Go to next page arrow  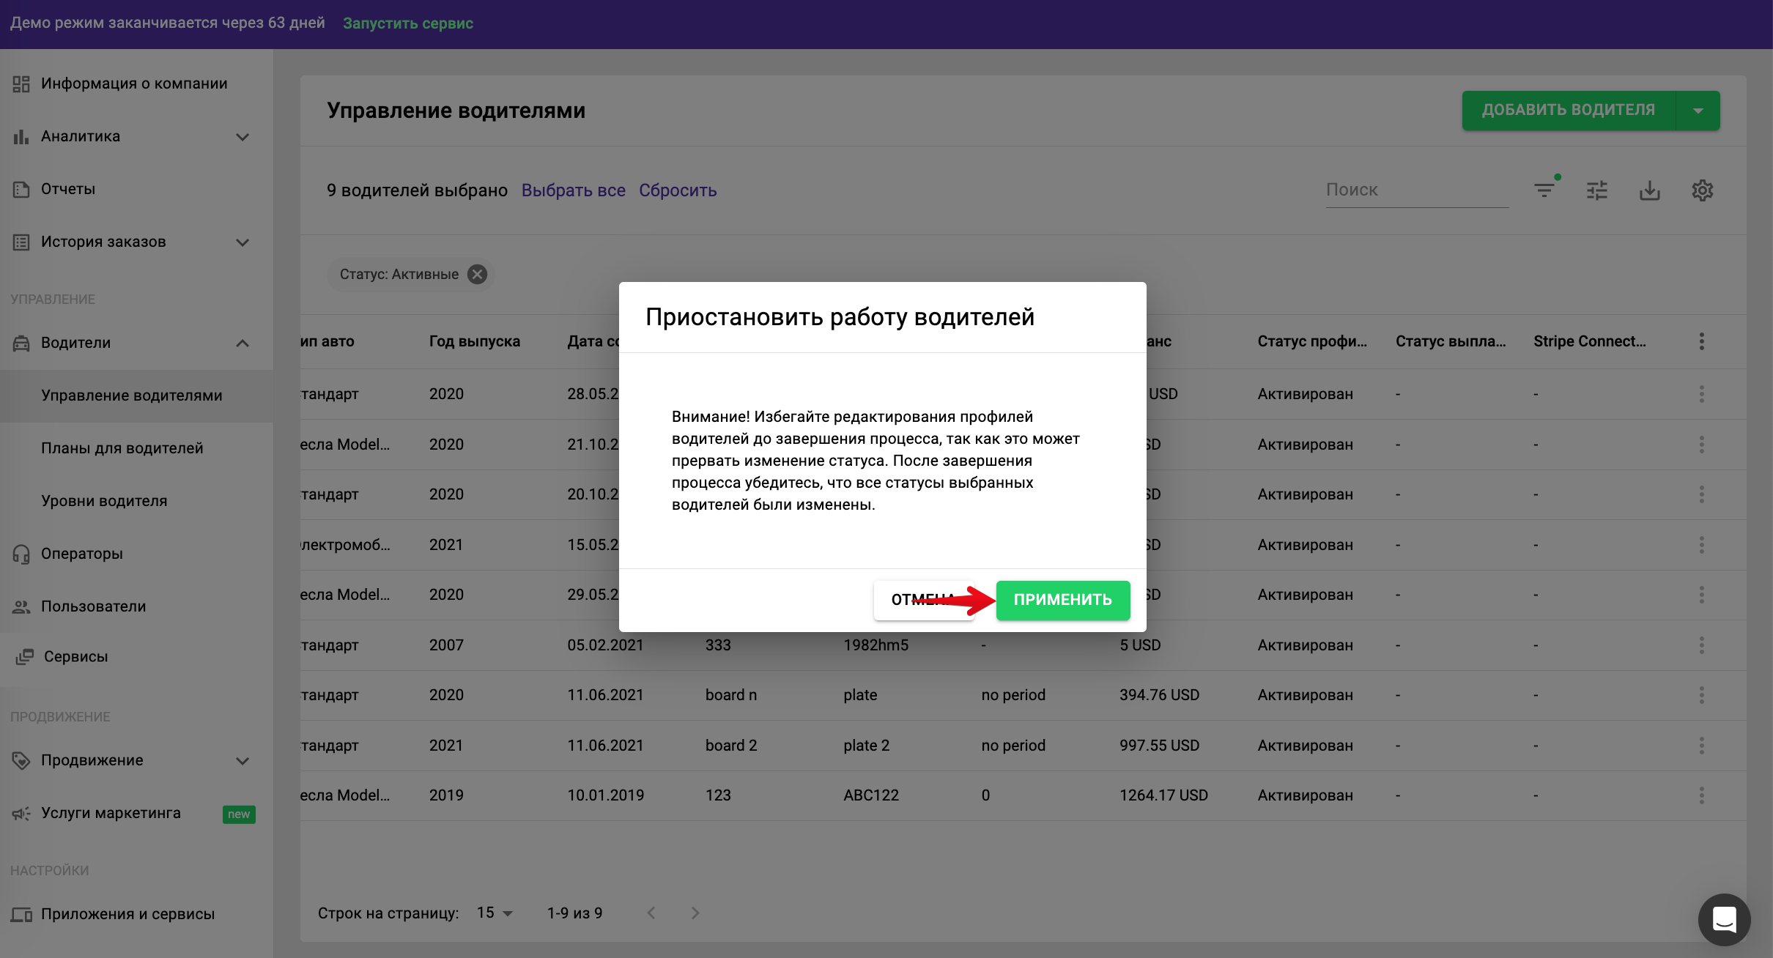695,913
